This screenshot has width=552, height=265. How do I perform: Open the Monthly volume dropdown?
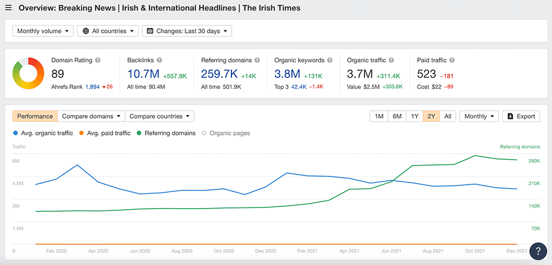pyautogui.click(x=43, y=31)
